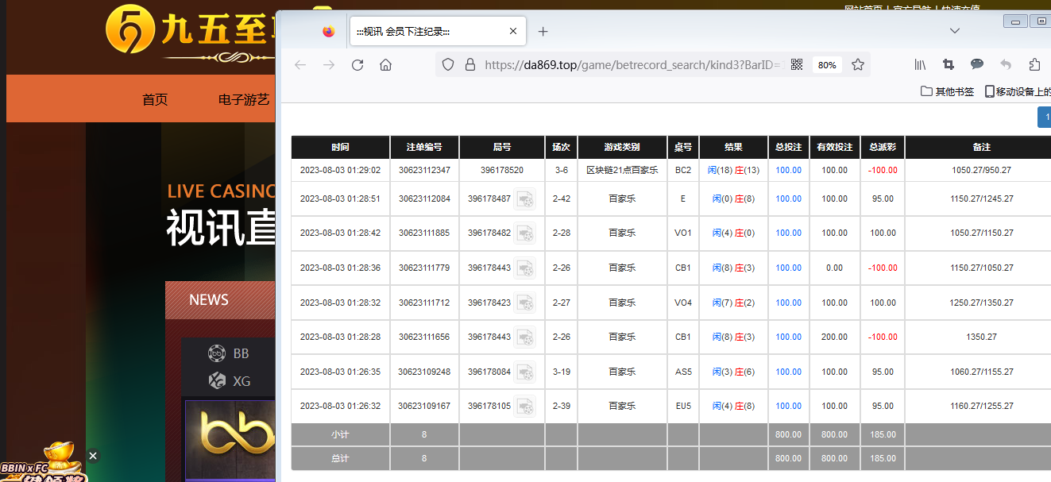The height and width of the screenshot is (482, 1051).
Task: Open the 其他书签 bookmarks folder
Action: [947, 91]
